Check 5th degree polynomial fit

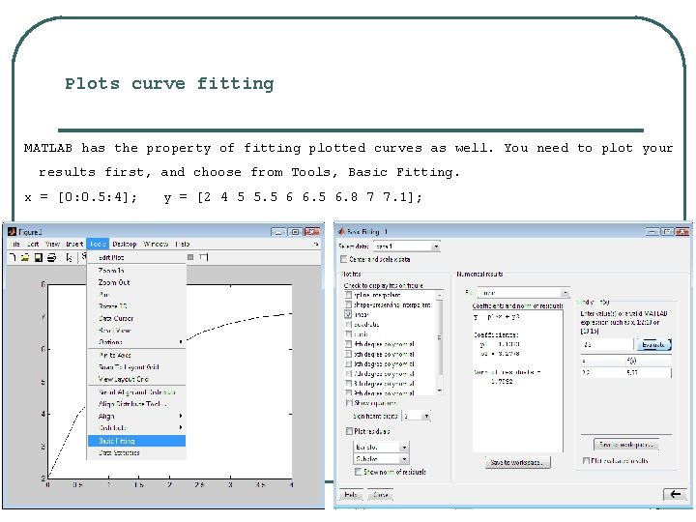[348, 354]
